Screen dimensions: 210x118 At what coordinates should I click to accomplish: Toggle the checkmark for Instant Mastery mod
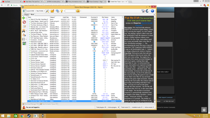click(x=30, y=21)
